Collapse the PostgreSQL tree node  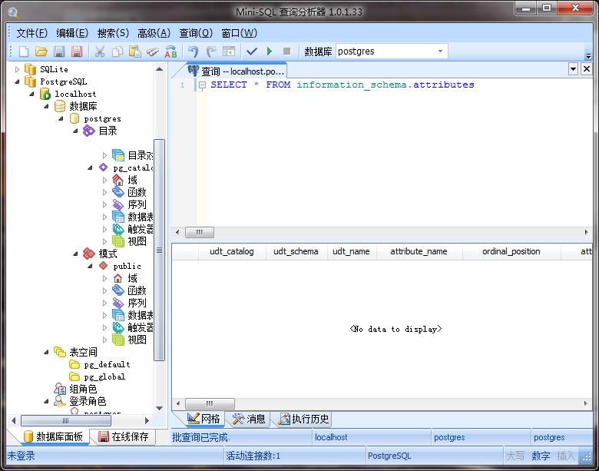[x=17, y=81]
